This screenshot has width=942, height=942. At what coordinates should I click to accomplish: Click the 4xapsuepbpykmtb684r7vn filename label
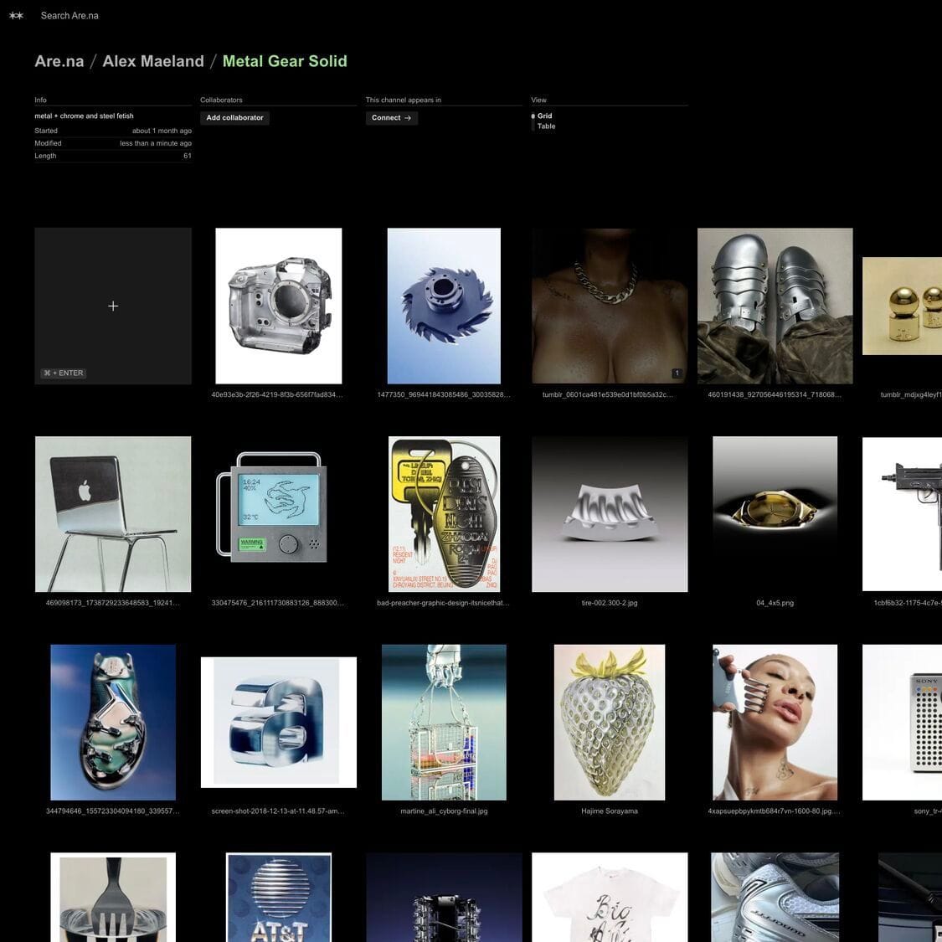coord(774,811)
